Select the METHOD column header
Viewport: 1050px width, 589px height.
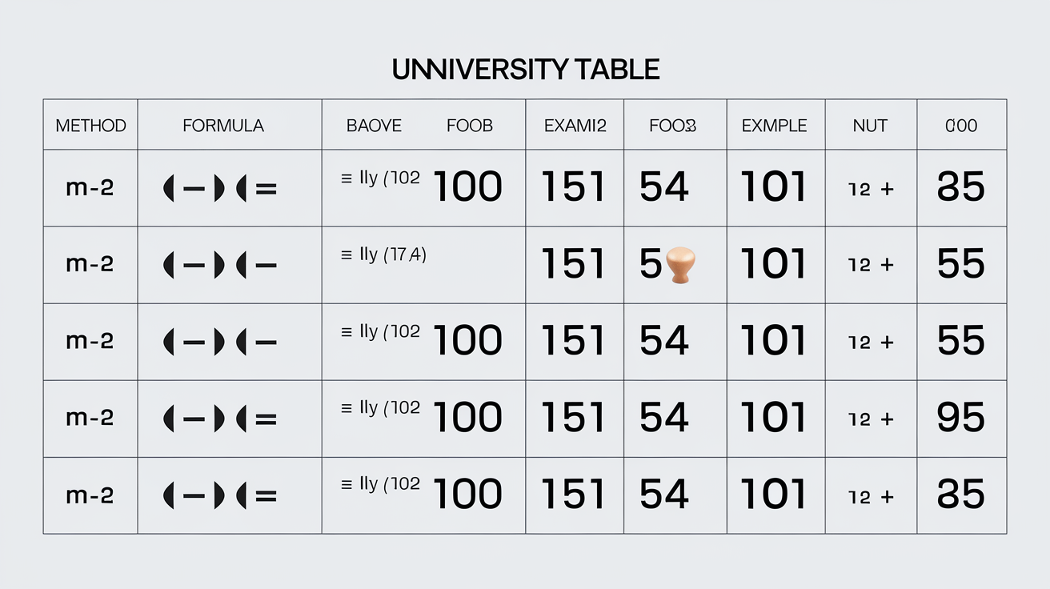pyautogui.click(x=90, y=126)
